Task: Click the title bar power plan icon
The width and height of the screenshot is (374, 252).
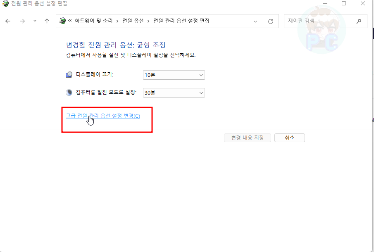Action: click(5, 4)
